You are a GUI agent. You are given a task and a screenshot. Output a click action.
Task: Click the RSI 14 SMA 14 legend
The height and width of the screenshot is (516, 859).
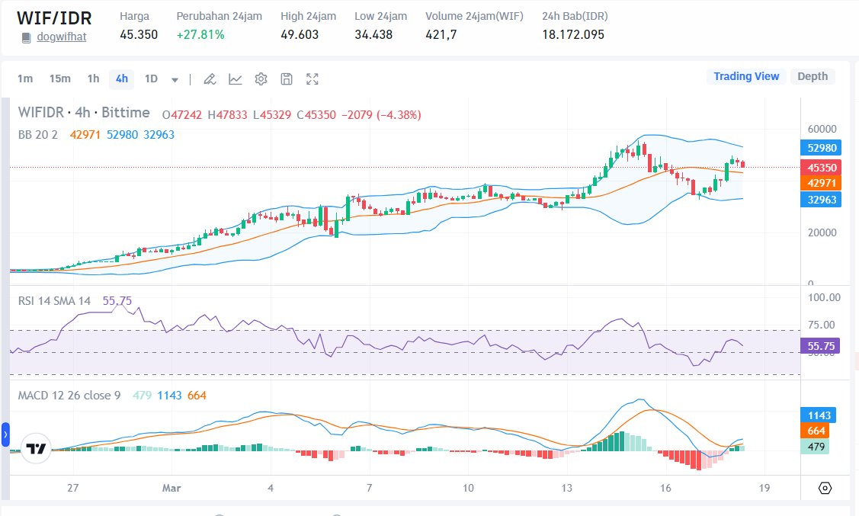click(x=54, y=301)
